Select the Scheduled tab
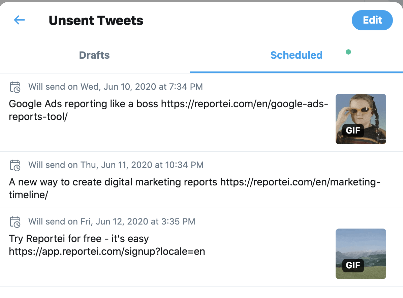The width and height of the screenshot is (403, 298). (x=296, y=55)
